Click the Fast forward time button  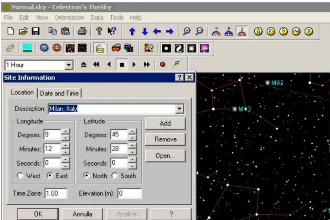(x=147, y=65)
